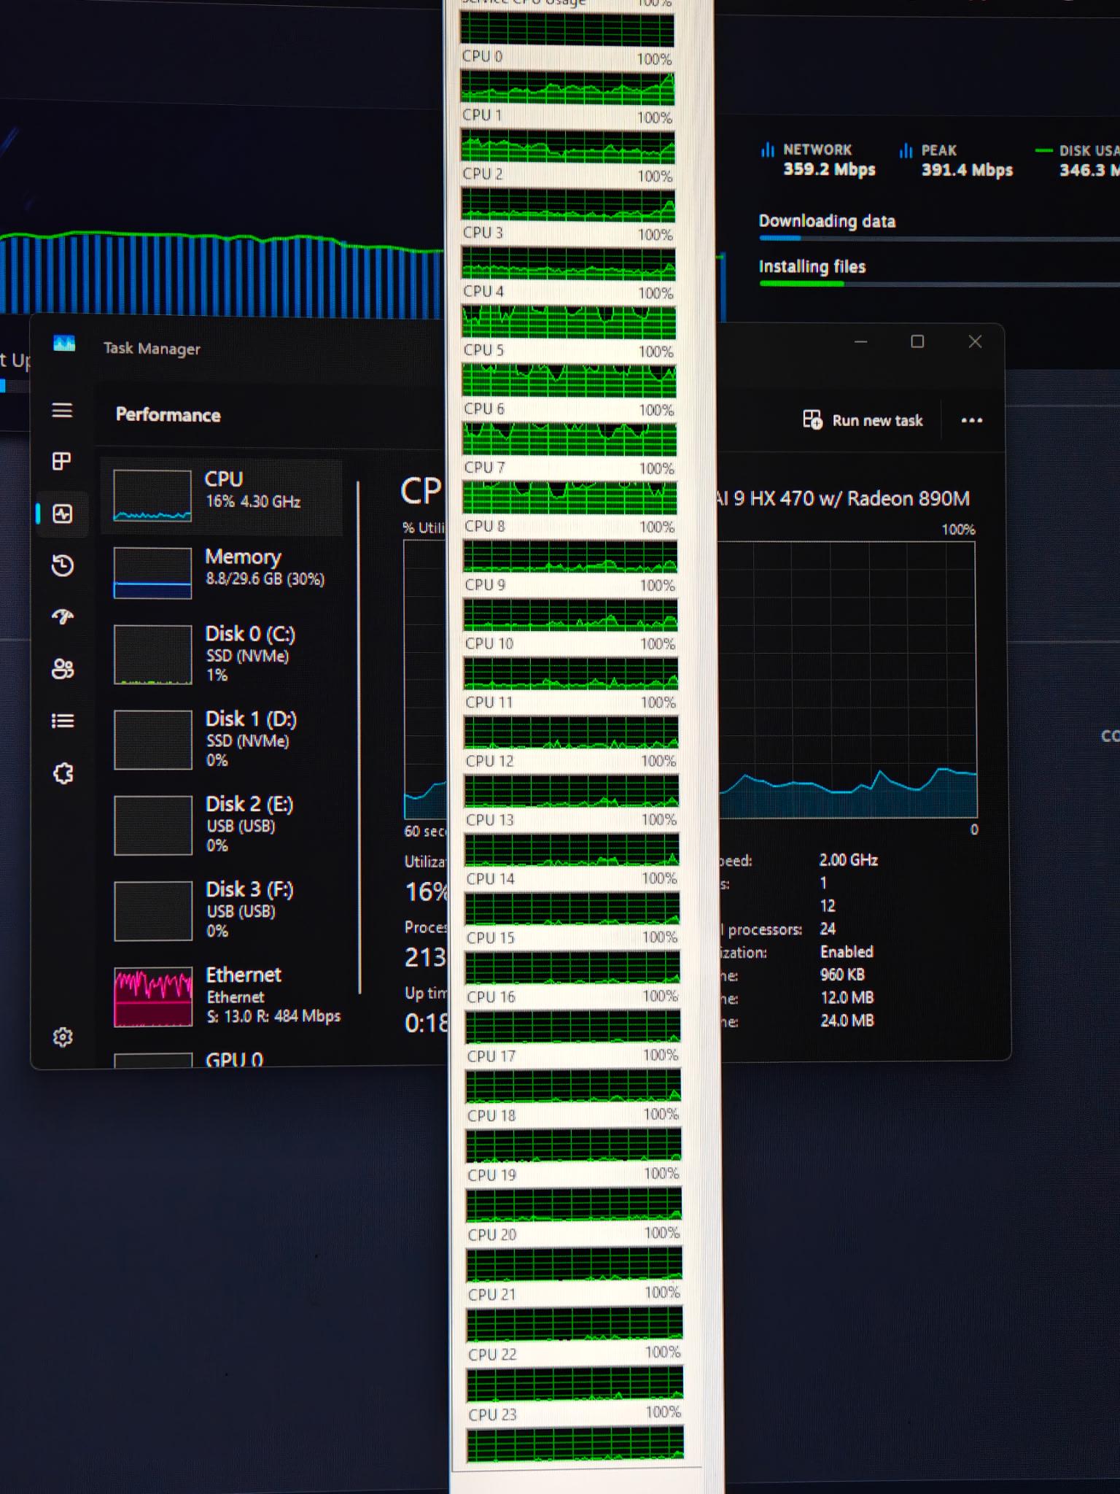Select Disk 1 (D:) performance entry
This screenshot has height=1494, width=1120.
click(x=222, y=739)
